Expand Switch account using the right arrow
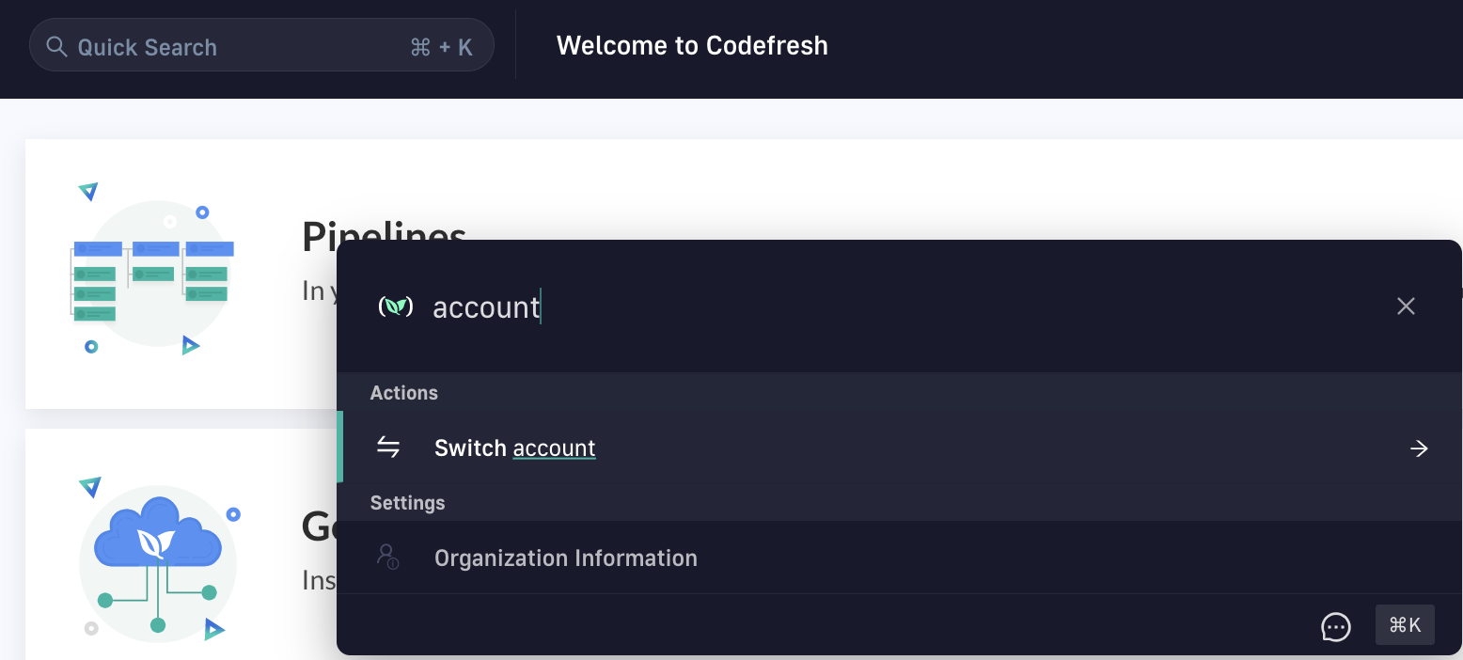1463x660 pixels. click(x=1419, y=448)
